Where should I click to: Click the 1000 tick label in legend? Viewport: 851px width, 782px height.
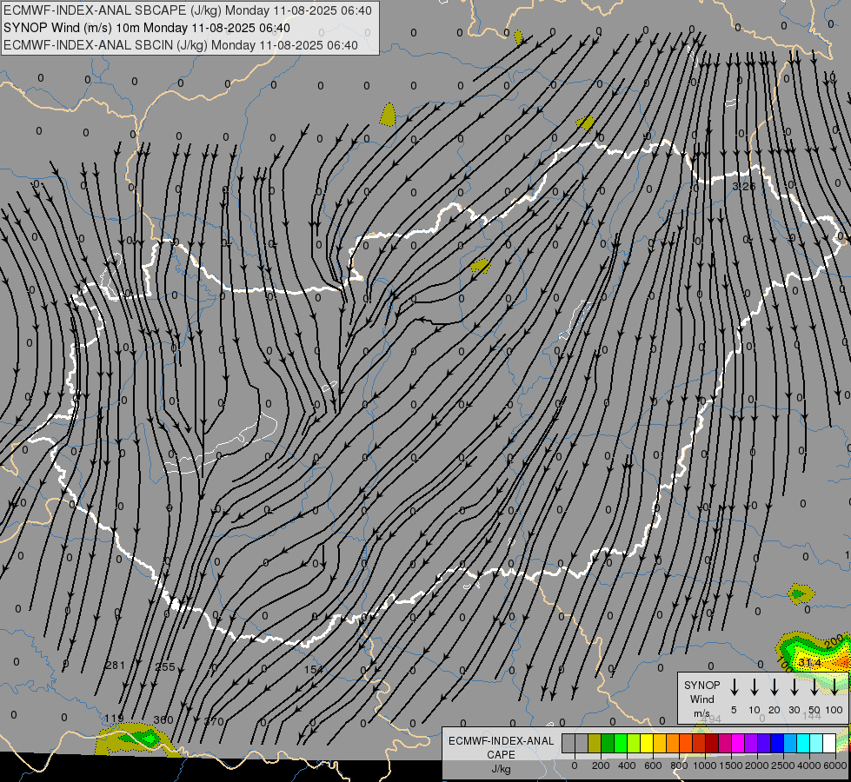click(x=704, y=765)
